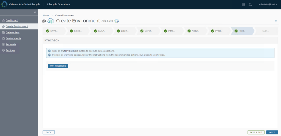Click the VMware Aria Suite Lifecycle logo
Screen dimensions: 281x136
click(x=4, y=4)
